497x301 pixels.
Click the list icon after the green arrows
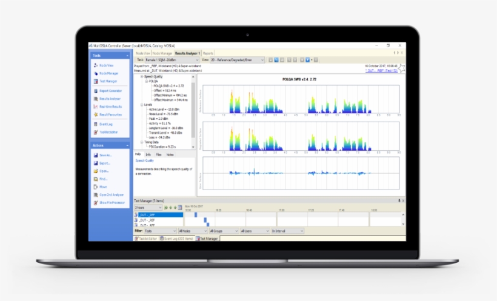180,208
